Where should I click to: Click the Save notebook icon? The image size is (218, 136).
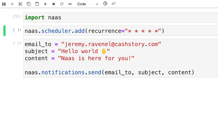4,4
